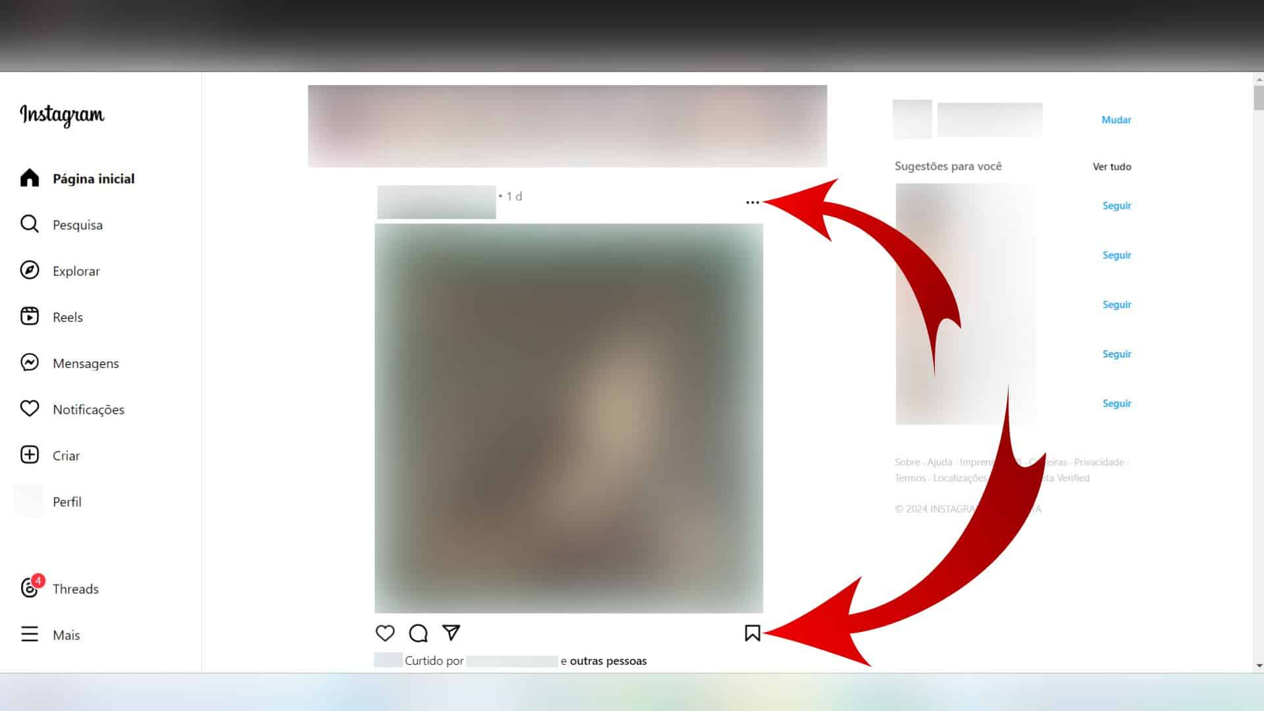
Task: Expand the Notificações sidebar section
Action: click(x=88, y=409)
